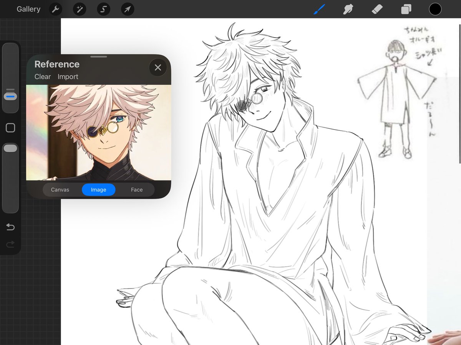Click the brush opacity slider handle
461x345 pixels.
(10, 148)
